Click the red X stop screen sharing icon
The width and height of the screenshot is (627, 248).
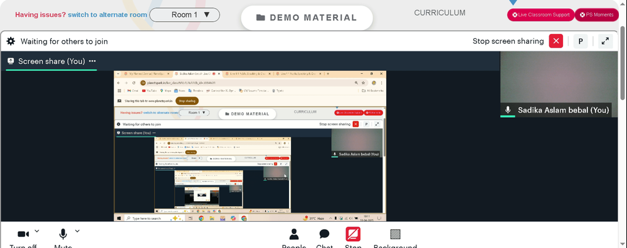click(x=556, y=41)
